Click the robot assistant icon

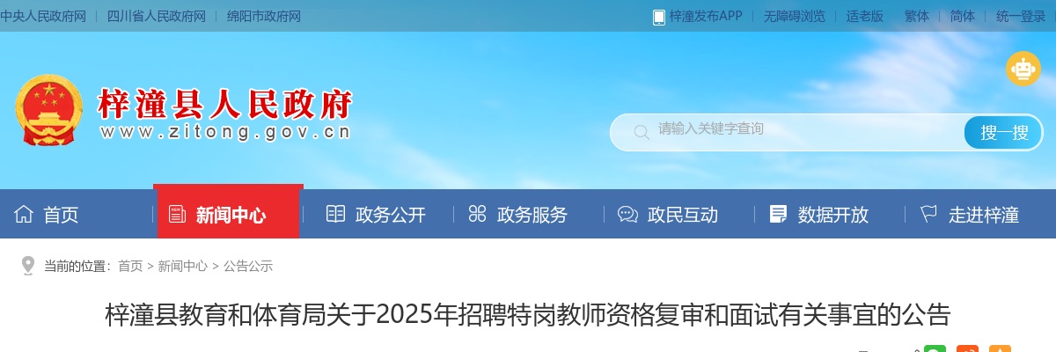coord(1023,69)
